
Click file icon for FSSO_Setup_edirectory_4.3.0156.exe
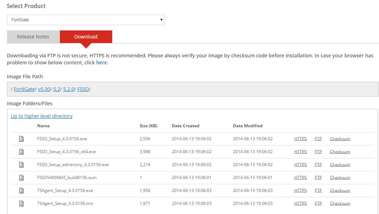click(21, 165)
